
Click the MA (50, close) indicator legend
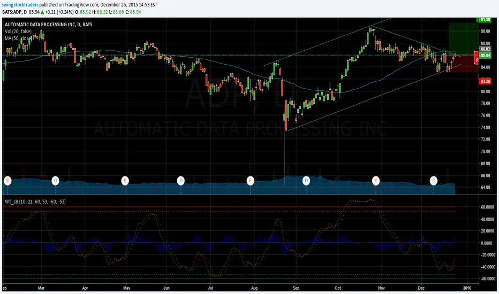(x=18, y=38)
